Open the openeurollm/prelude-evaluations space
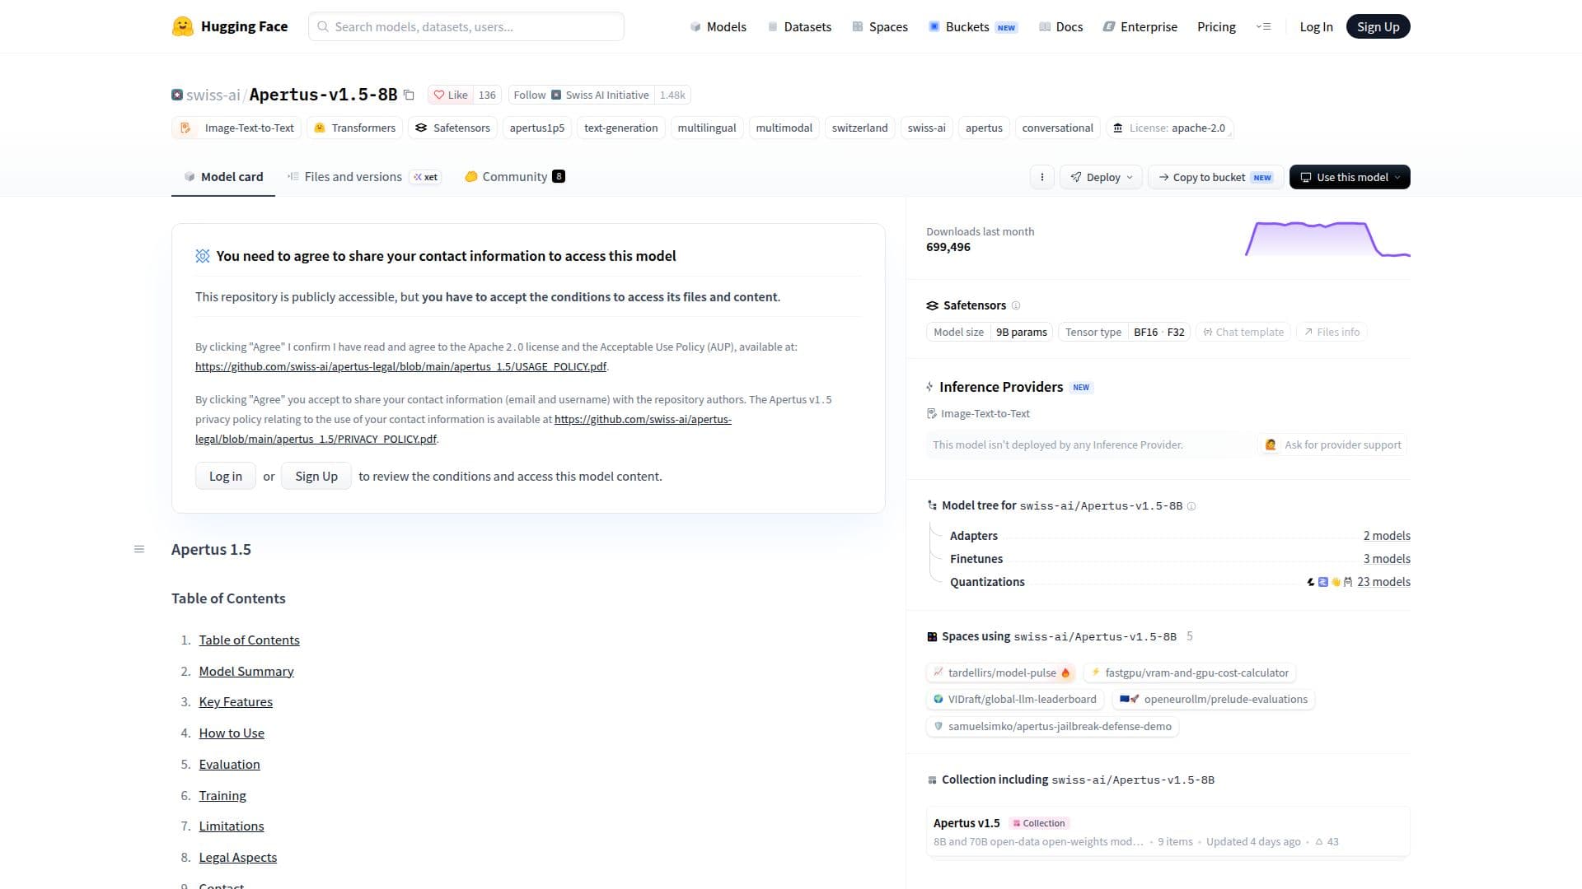The image size is (1582, 889). pos(1213,699)
